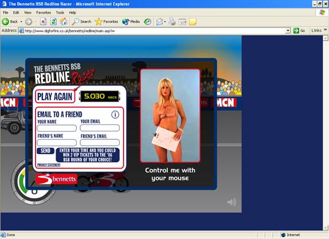The width and height of the screenshot is (329, 239).
Task: Click the yellow note toolbar icon
Action: tap(193, 22)
